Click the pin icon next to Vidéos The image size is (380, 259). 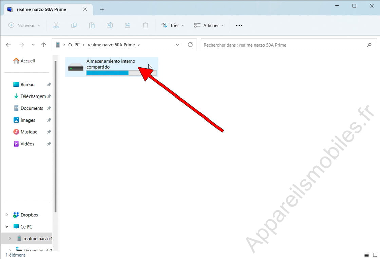[49, 144]
